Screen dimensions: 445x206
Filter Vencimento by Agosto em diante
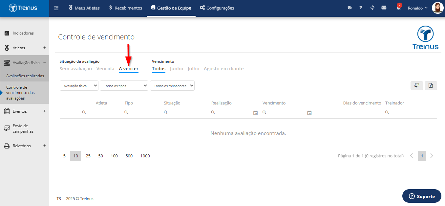point(224,69)
